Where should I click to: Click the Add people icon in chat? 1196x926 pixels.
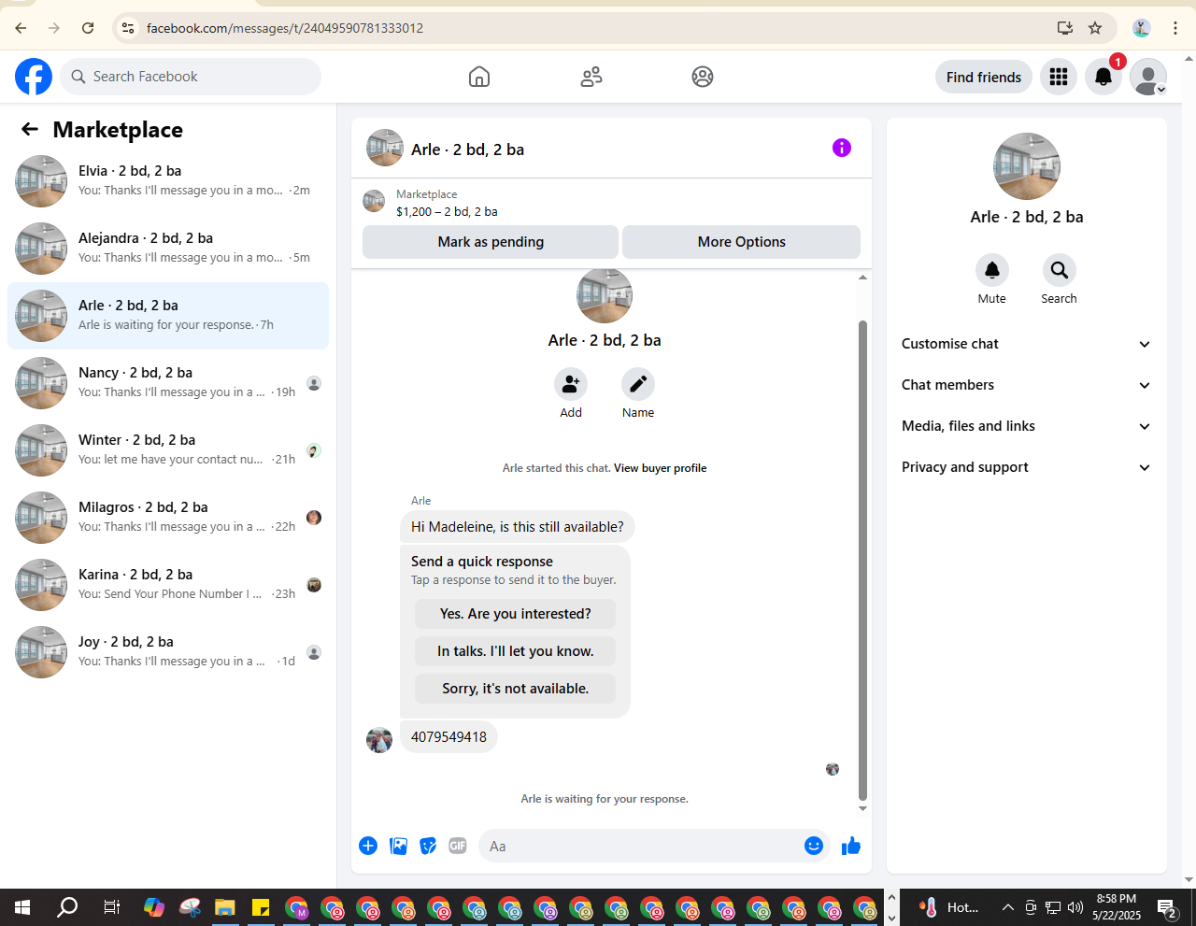[571, 384]
